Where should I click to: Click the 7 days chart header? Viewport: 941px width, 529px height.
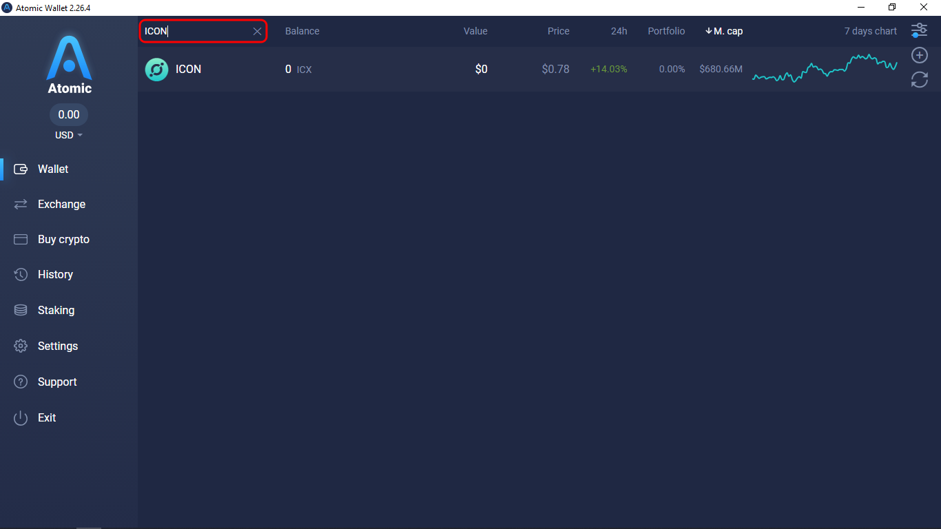tap(871, 31)
